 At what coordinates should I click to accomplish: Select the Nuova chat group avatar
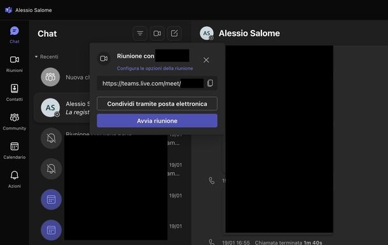point(50,77)
